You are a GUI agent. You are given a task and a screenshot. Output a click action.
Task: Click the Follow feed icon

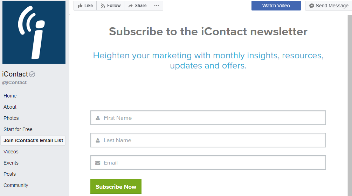103,6
